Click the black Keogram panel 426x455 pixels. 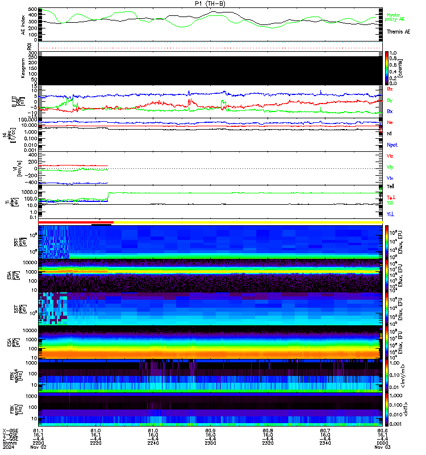(210, 71)
